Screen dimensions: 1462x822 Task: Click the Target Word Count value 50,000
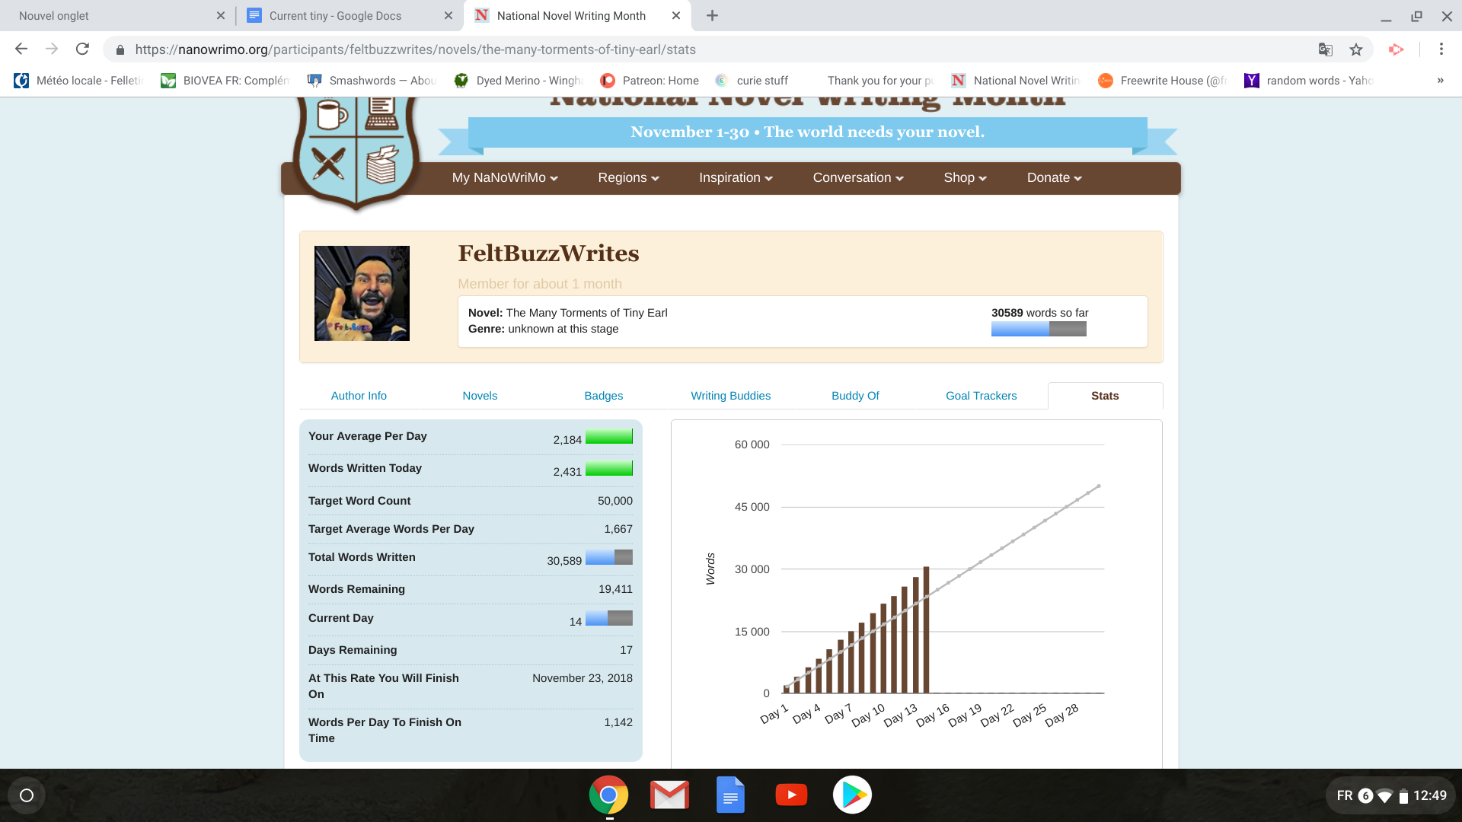615,501
